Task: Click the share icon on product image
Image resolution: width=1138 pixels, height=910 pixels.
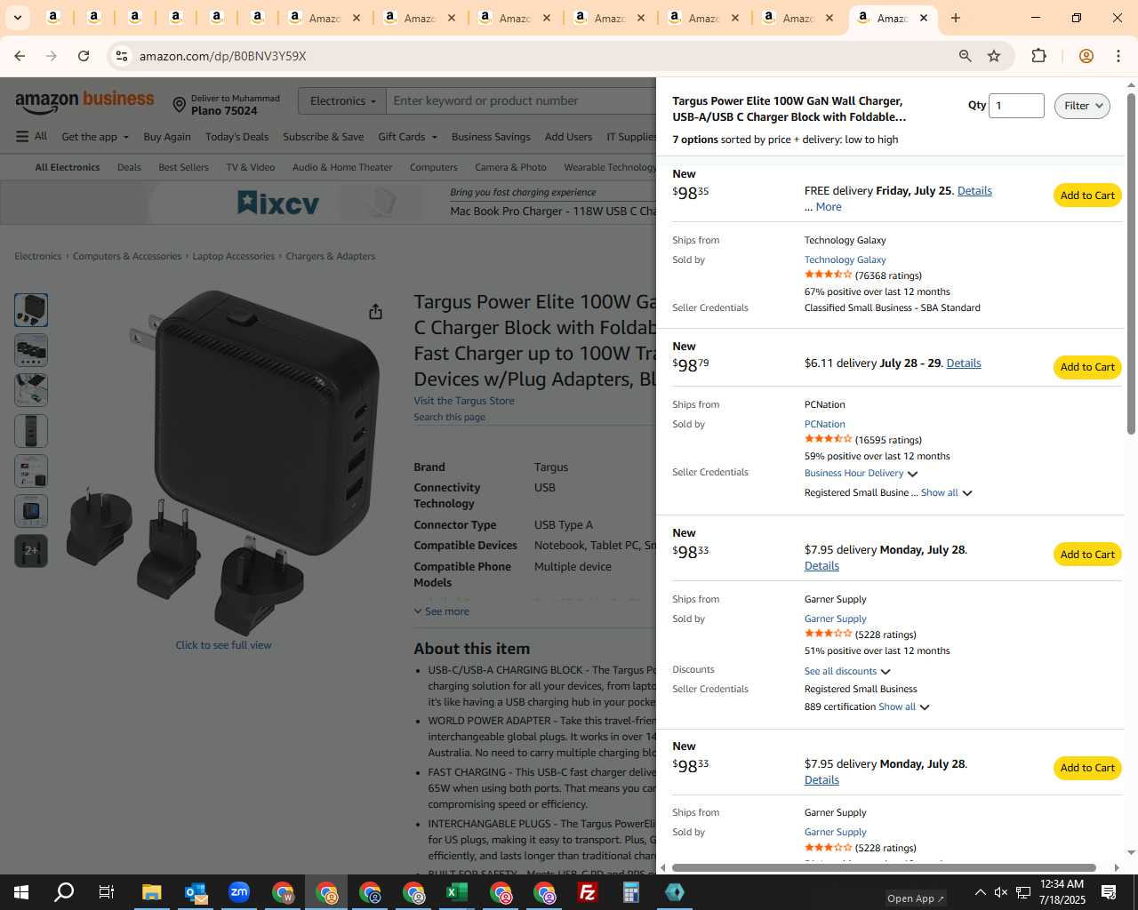Action: point(375,311)
